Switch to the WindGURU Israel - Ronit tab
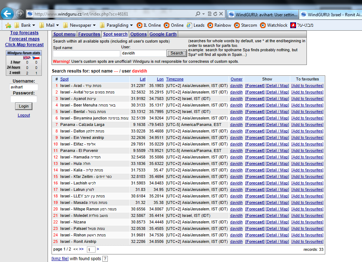The image size is (362, 262). click(331, 14)
